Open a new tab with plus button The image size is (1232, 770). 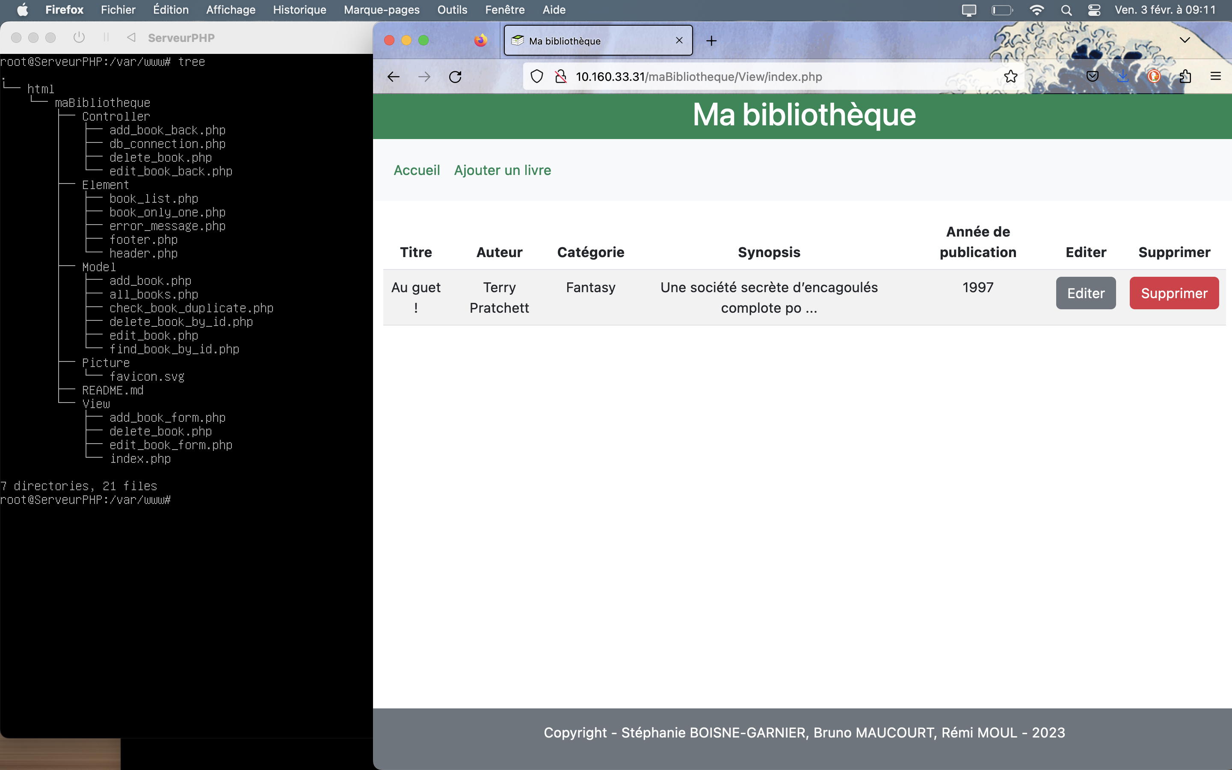pos(711,41)
